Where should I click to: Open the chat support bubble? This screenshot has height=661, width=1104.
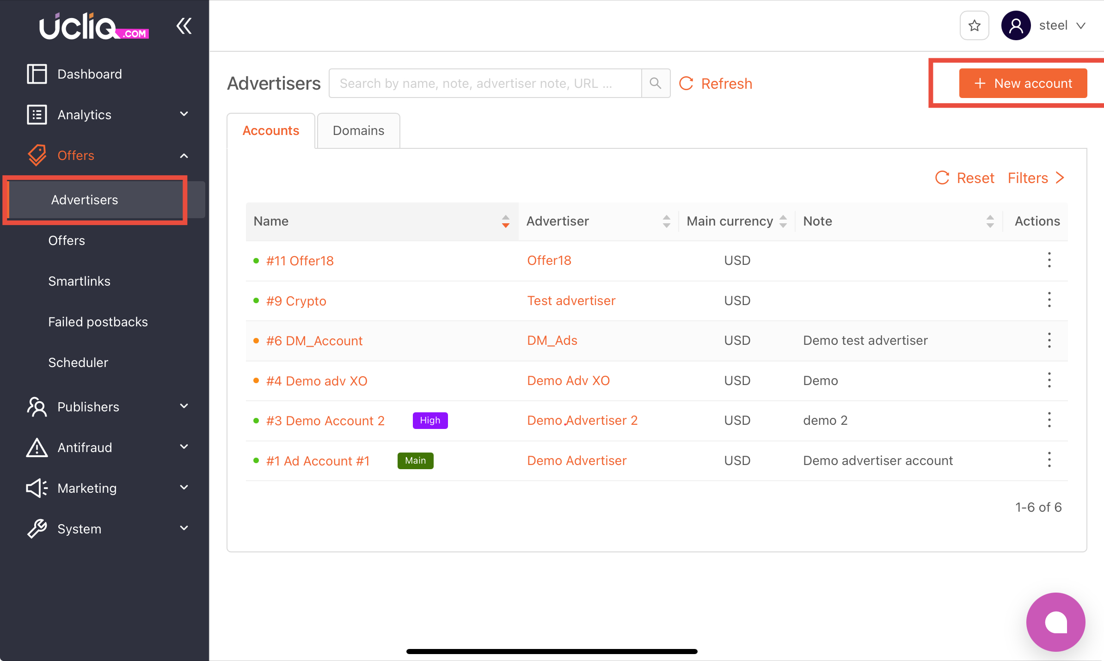pyautogui.click(x=1055, y=622)
